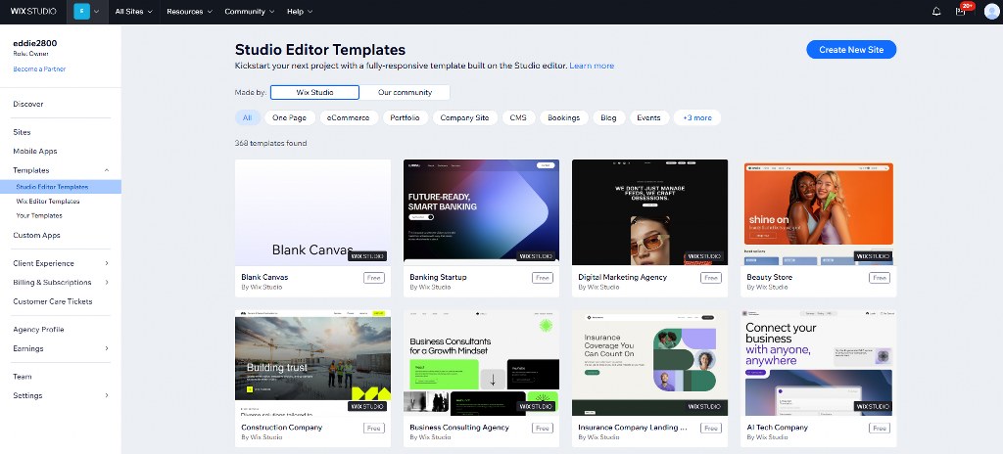Image resolution: width=1003 pixels, height=454 pixels.
Task: Open Your Templates in sidebar
Action: coord(39,216)
